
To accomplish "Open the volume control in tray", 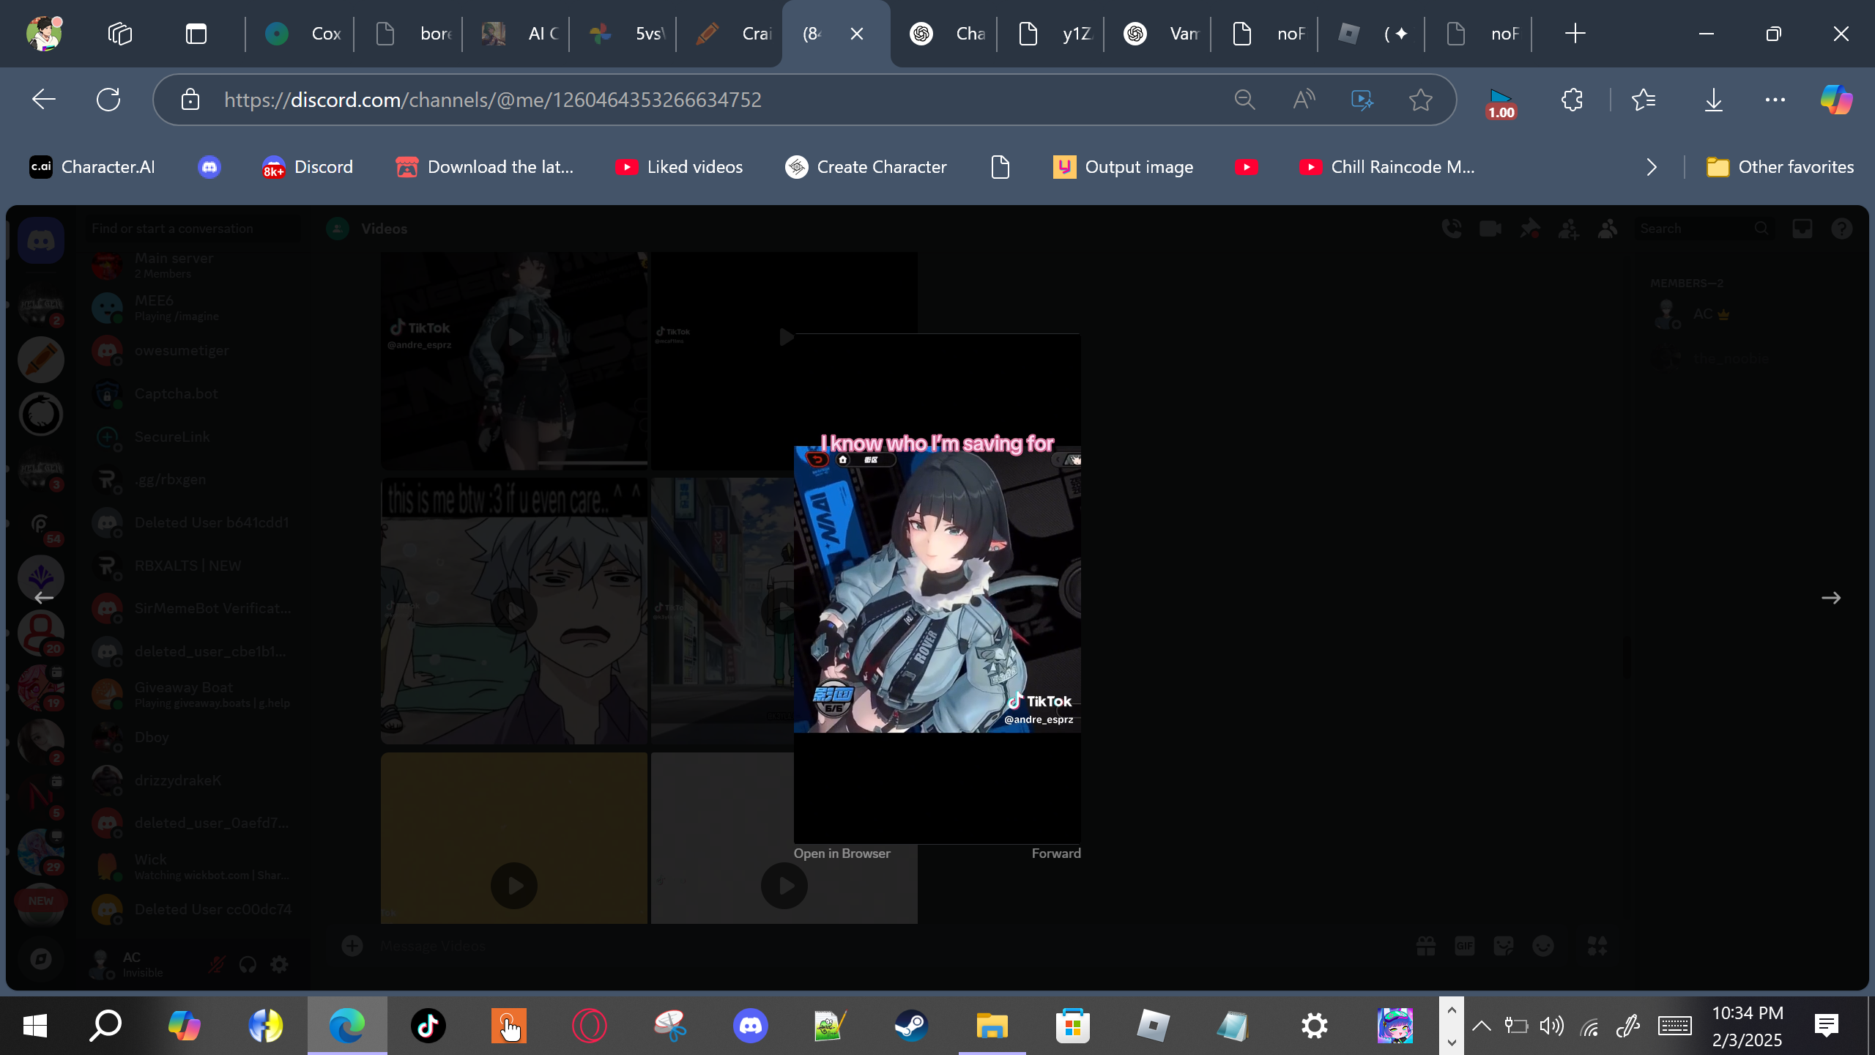I will coord(1552,1026).
